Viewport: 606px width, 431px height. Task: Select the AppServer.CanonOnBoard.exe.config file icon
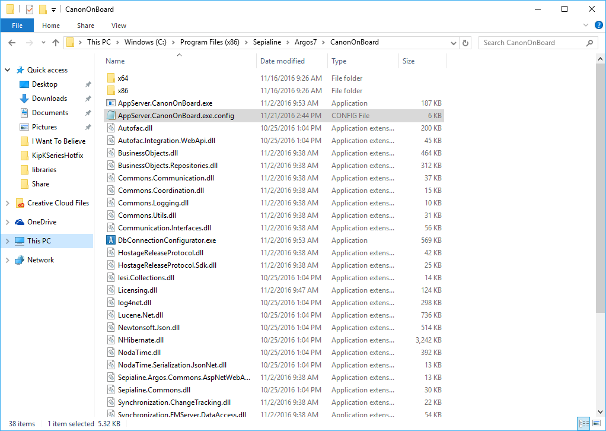tap(111, 116)
